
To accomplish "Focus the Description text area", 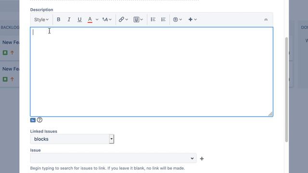I will 152,72.
